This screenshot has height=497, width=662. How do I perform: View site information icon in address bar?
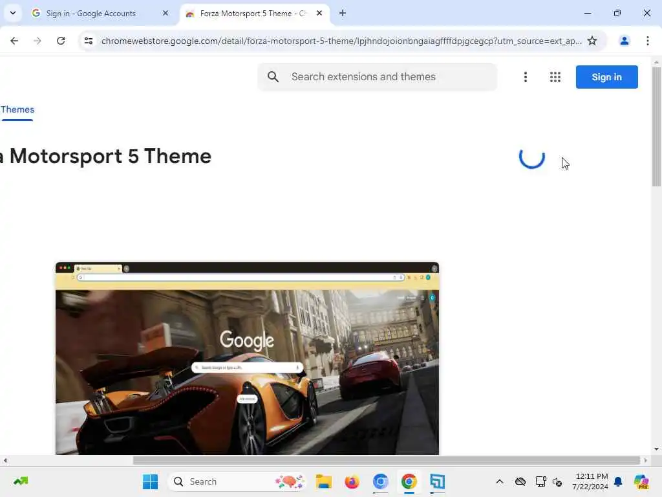click(x=88, y=41)
